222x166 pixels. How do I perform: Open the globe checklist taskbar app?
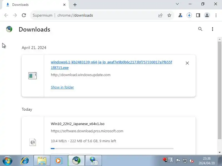tap(94, 161)
